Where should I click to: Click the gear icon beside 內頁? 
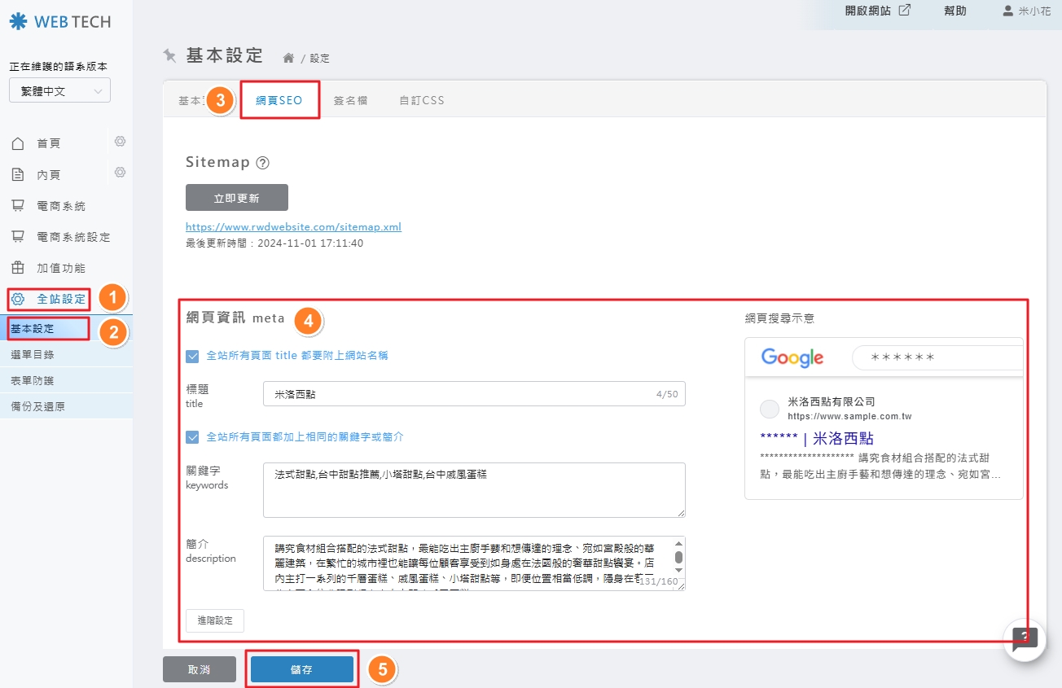click(x=120, y=173)
